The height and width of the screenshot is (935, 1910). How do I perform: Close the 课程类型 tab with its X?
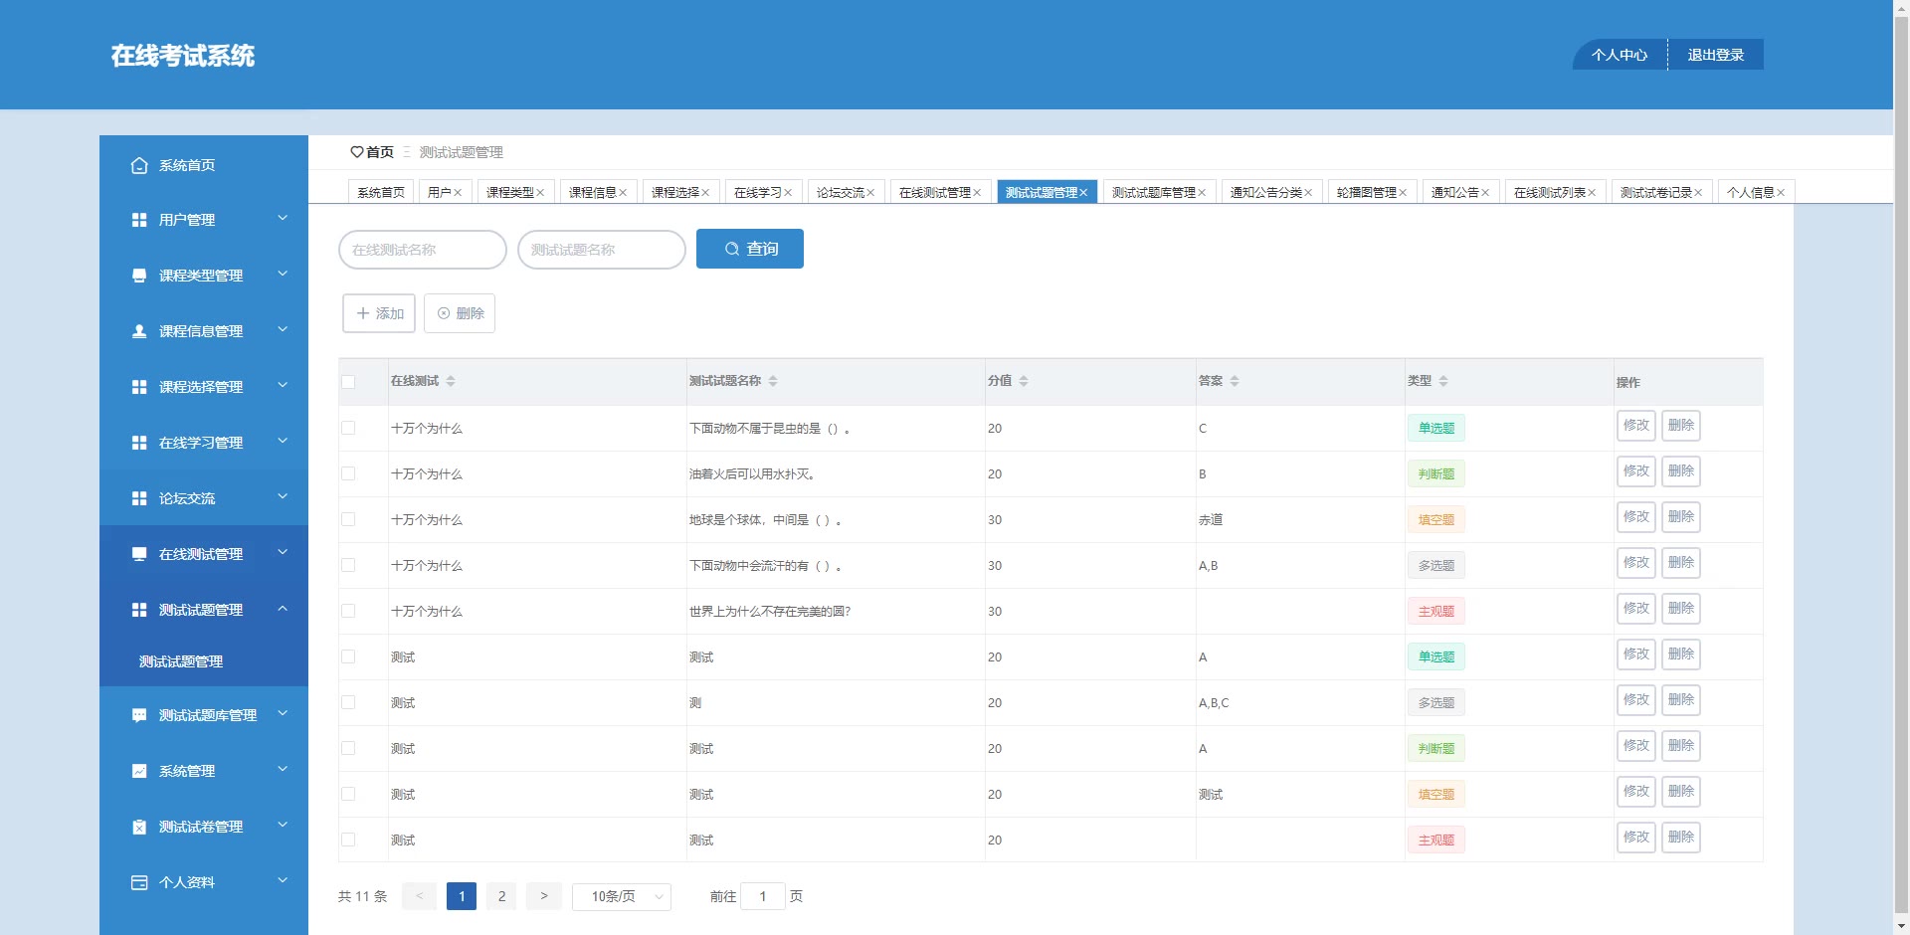(540, 193)
